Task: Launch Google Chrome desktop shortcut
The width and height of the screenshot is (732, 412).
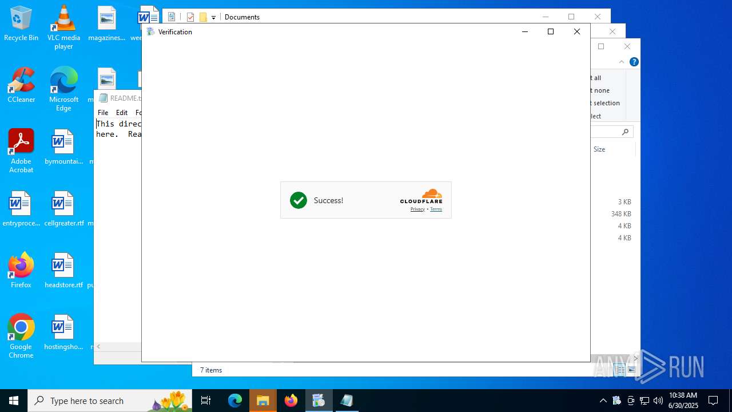Action: tap(21, 336)
